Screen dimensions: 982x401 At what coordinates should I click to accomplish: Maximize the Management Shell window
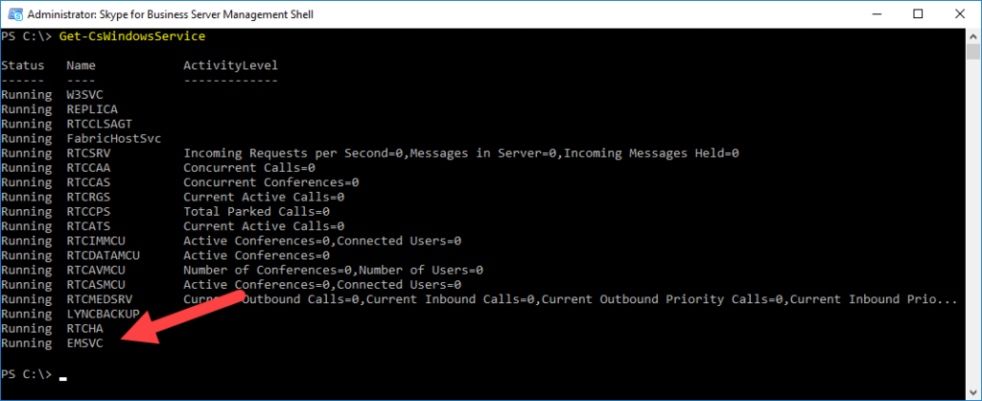[x=918, y=13]
